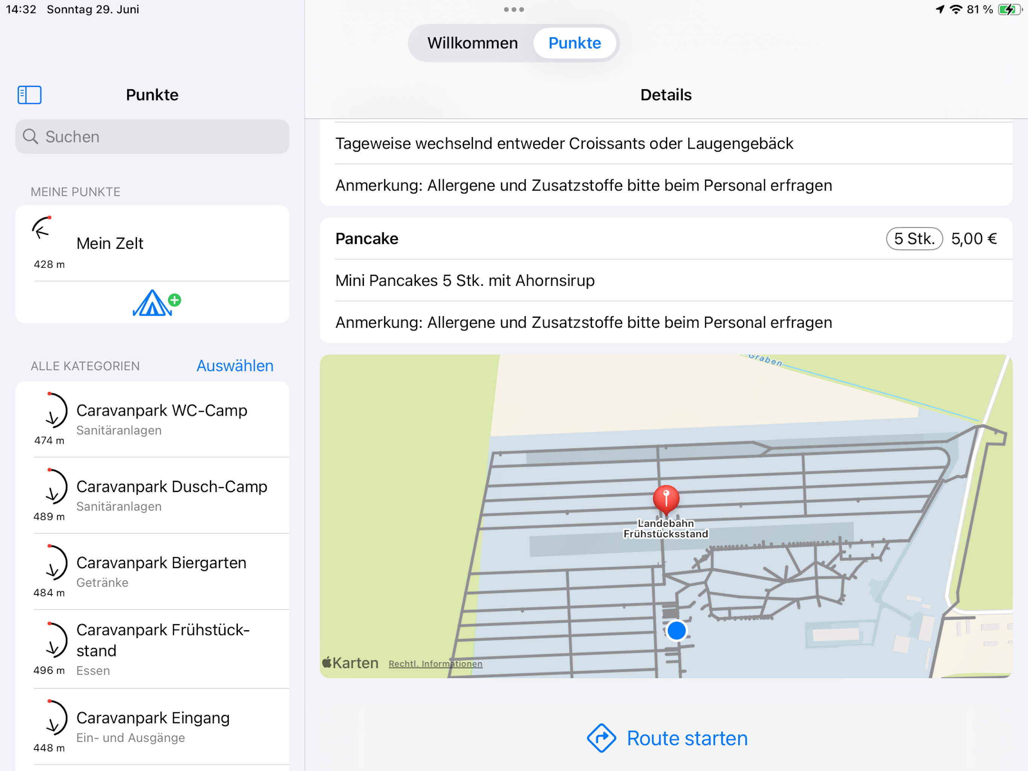The image size is (1028, 771).
Task: Focus the Suchen search field
Action: [x=152, y=137]
